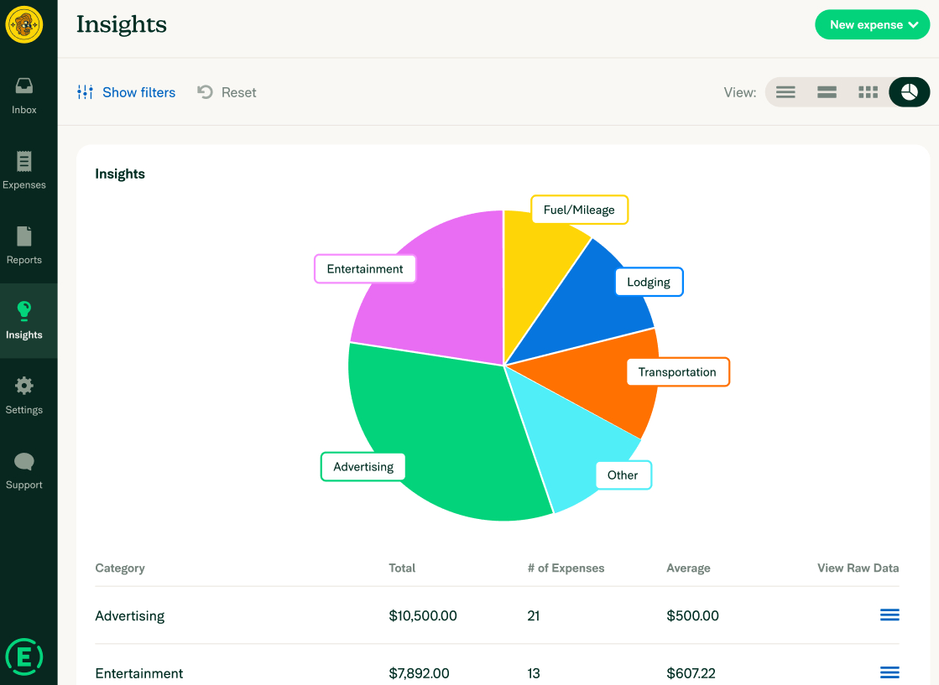View raw data for Entertainment row
This screenshot has width=939, height=685.
pos(889,672)
